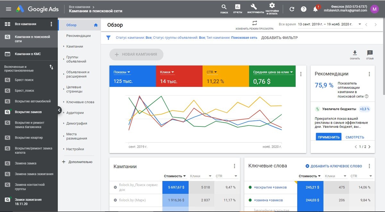Go to previous recommendation page arrow
The image size is (385, 212).
pos(356,147)
